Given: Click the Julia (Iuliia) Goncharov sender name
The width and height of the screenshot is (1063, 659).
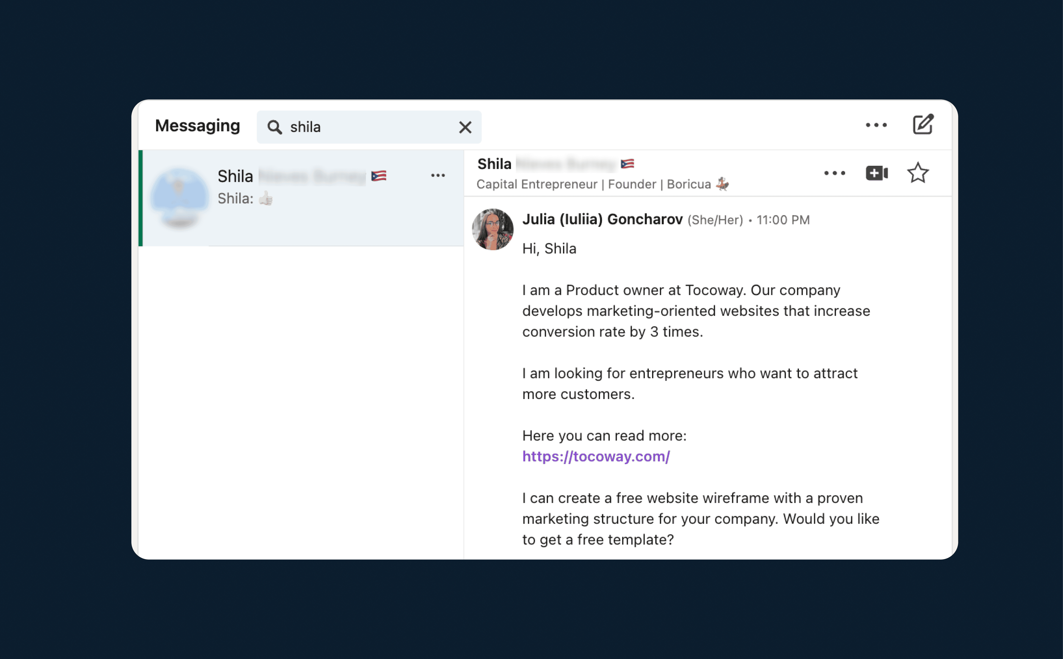Looking at the screenshot, I should point(602,219).
